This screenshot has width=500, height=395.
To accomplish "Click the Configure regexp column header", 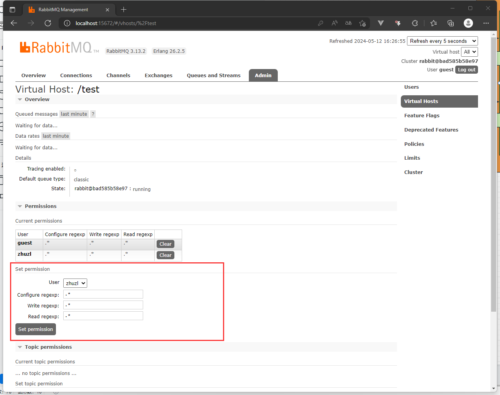I will 65,234.
